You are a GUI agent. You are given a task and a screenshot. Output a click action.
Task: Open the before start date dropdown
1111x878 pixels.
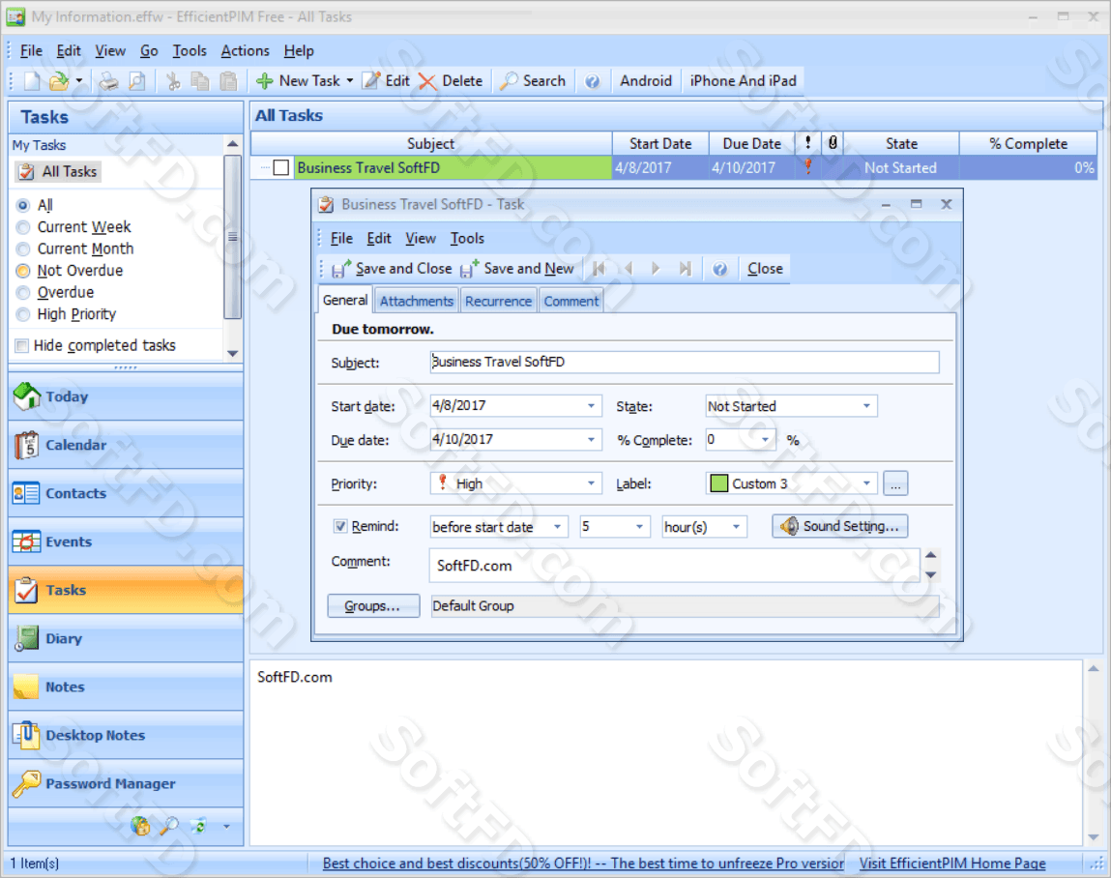click(558, 527)
